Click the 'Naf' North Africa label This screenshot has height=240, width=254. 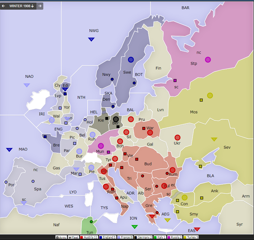pyautogui.click(x=56, y=225)
